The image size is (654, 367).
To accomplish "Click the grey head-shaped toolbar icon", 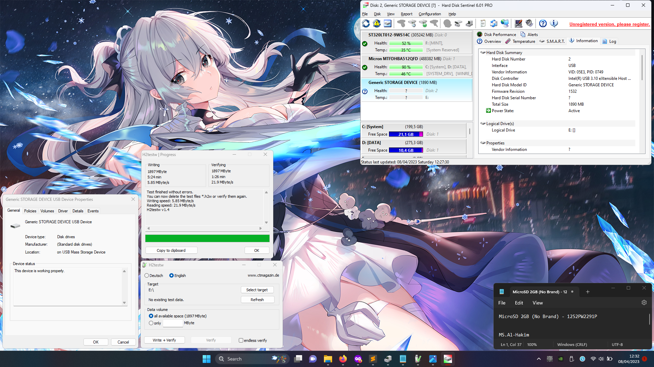I will pos(448,23).
